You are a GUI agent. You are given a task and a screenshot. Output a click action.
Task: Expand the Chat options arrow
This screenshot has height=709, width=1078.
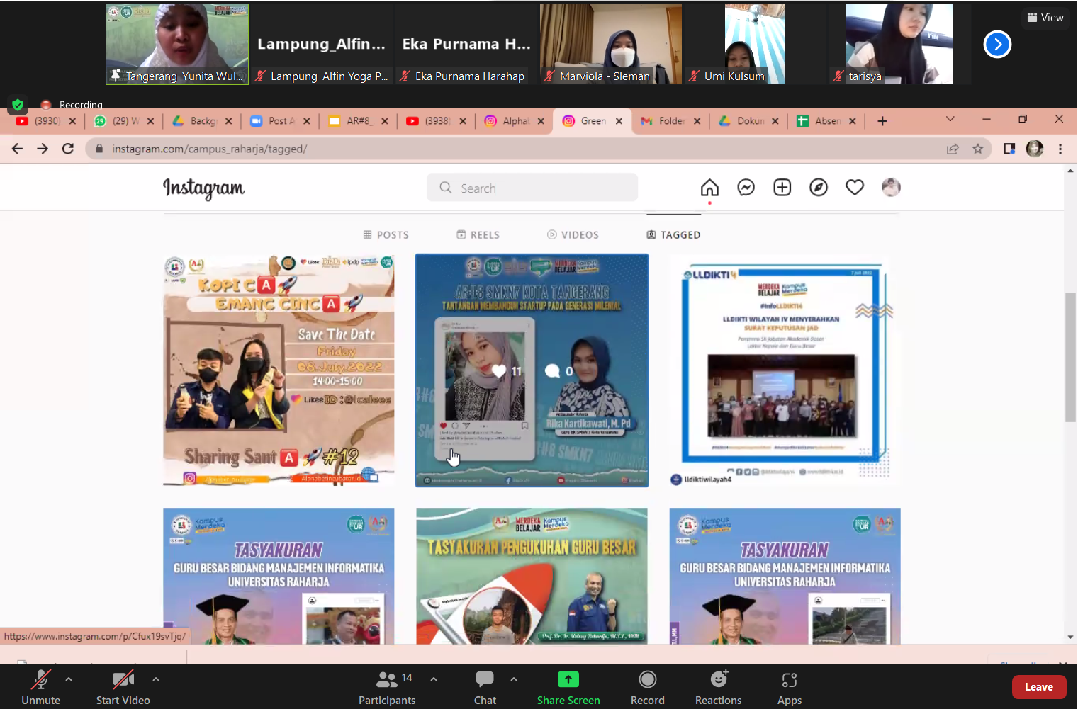pos(514,679)
